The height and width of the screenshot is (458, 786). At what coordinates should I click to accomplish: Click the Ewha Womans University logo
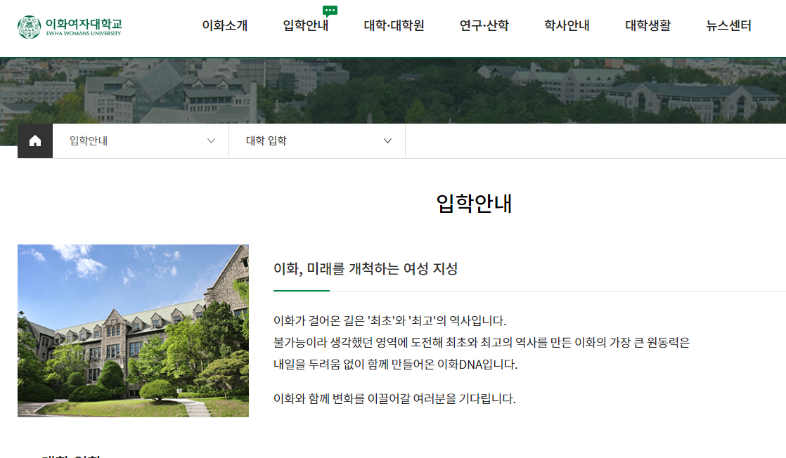click(x=70, y=27)
